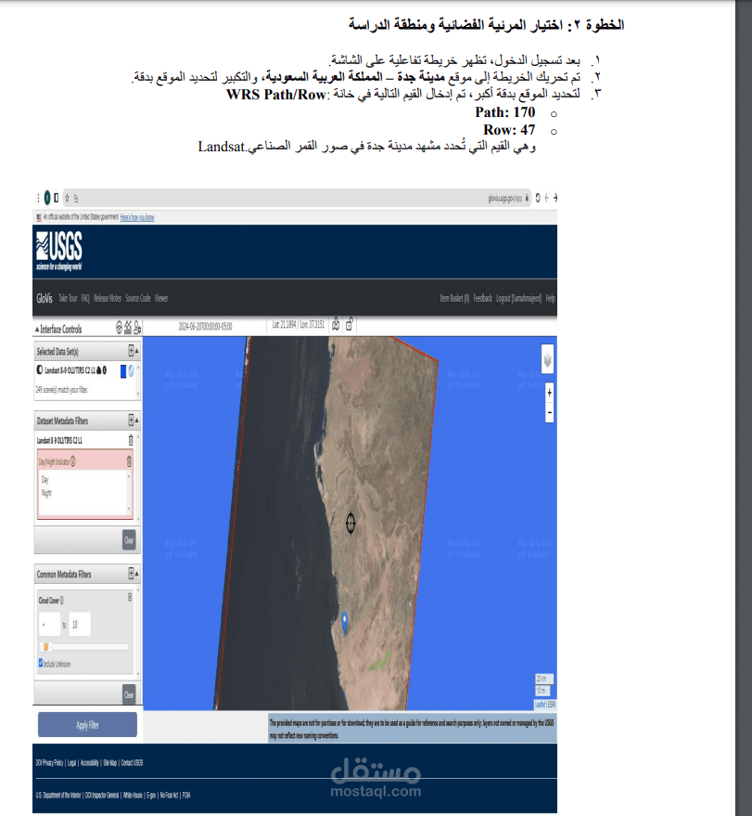Click Logout [Samahmajeed]

pyautogui.click(x=518, y=298)
